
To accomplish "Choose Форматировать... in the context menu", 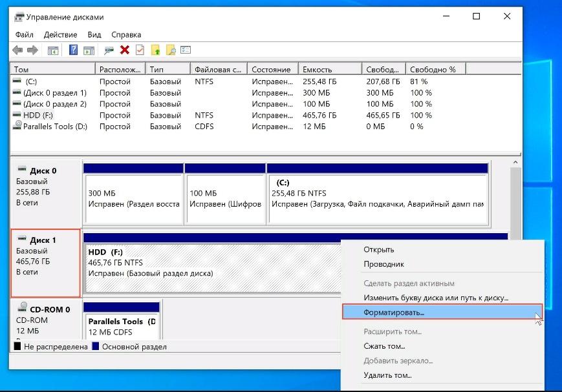I will click(394, 312).
